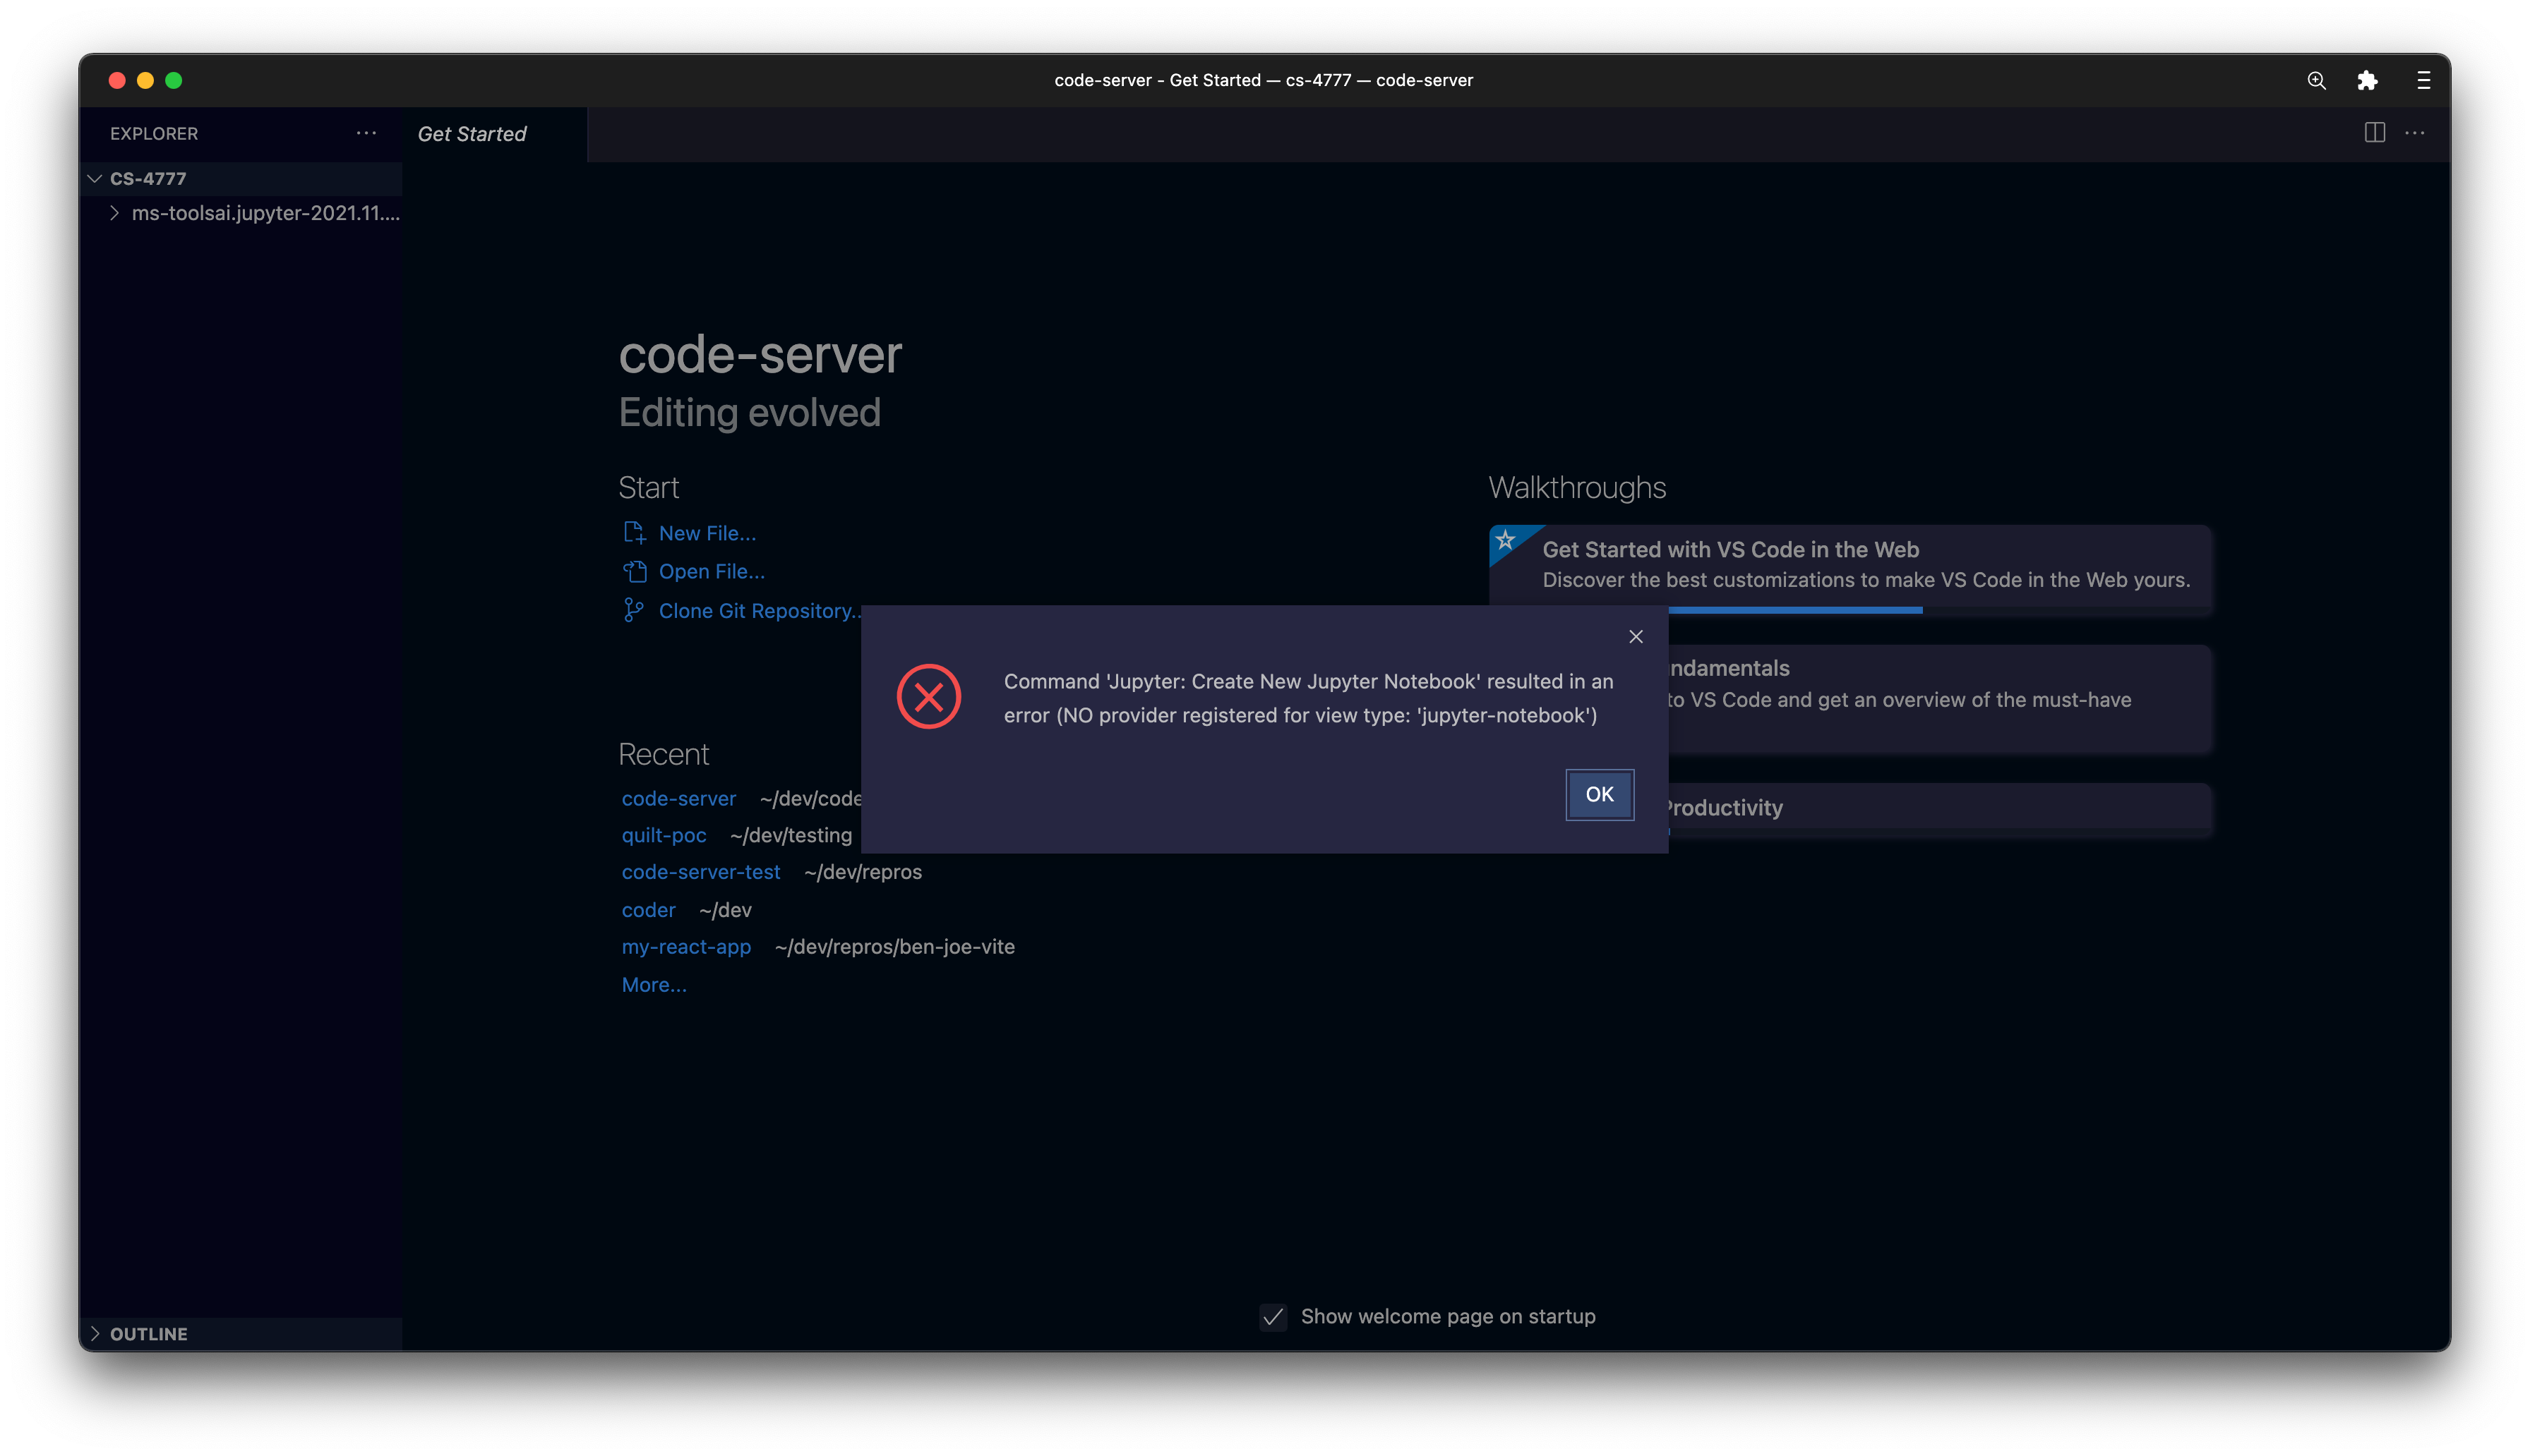2530x1456 pixels.
Task: Dismiss the error dialog with OK
Action: (x=1599, y=794)
